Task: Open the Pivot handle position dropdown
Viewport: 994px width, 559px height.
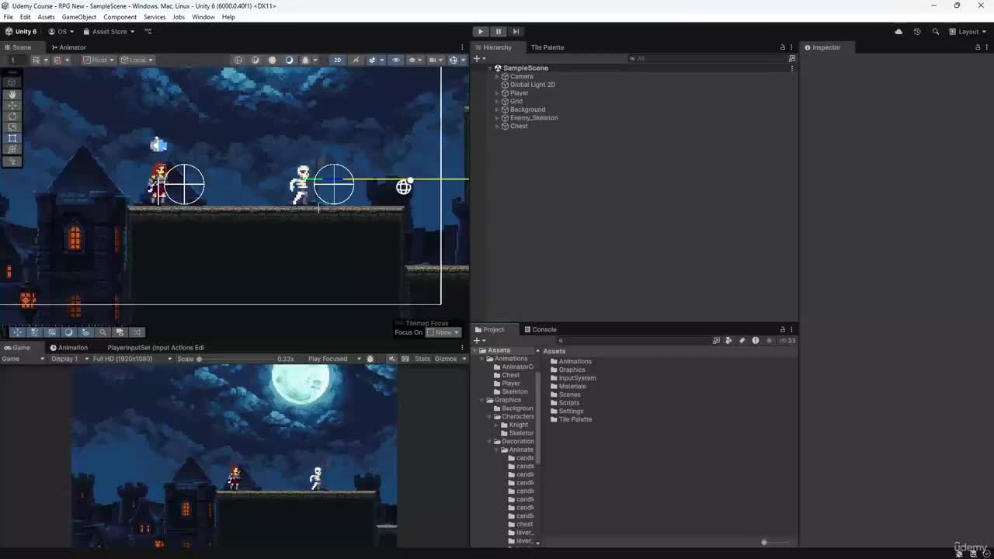Action: [99, 60]
